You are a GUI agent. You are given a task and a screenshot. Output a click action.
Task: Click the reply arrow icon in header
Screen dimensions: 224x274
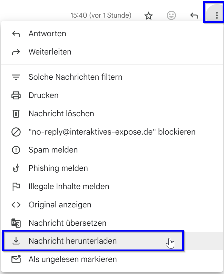point(194,16)
